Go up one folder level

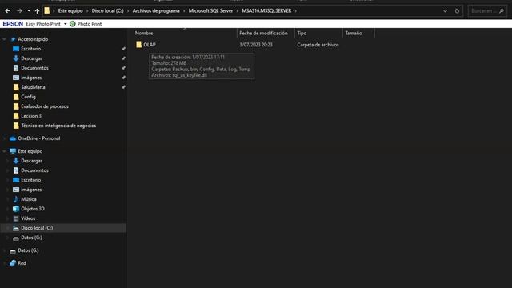pos(38,10)
